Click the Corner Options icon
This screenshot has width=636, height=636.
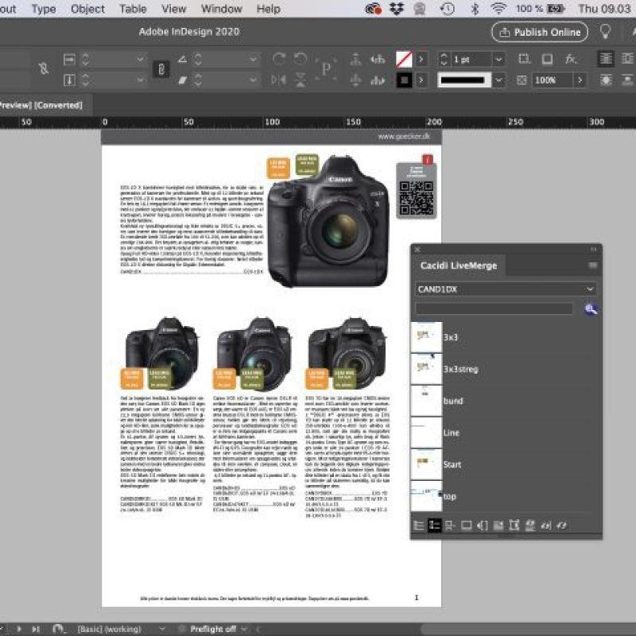[524, 59]
